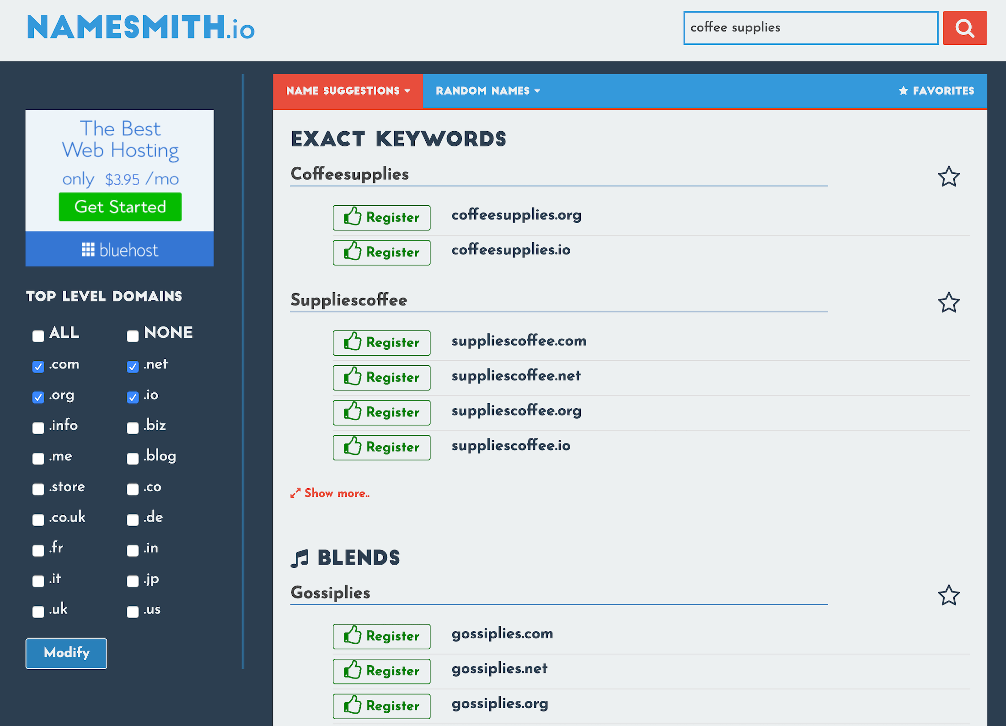
Task: Register suppliescoffee.com
Action: pos(381,342)
